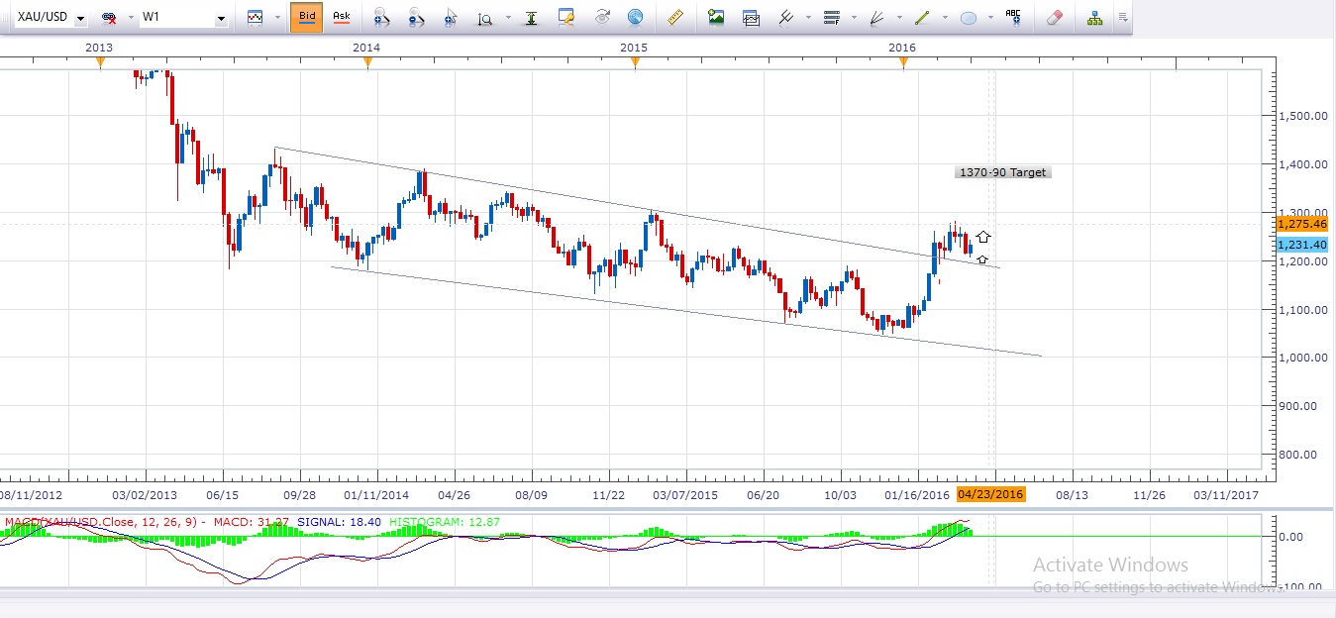Toggle the Bid price button
The width and height of the screenshot is (1336, 618).
click(x=306, y=17)
